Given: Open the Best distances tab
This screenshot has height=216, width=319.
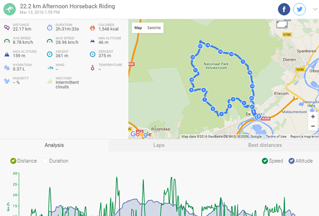Looking at the screenshot, I should (x=265, y=145).
